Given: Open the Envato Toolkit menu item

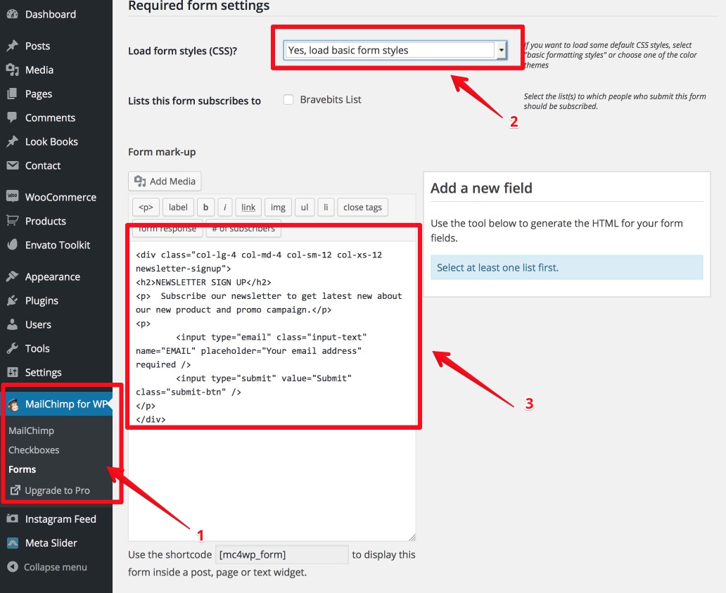Looking at the screenshot, I should pos(56,245).
